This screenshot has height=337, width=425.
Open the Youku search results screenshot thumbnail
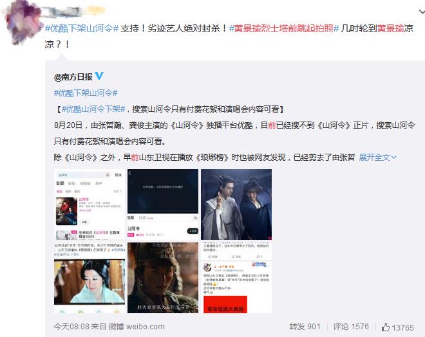click(90, 205)
